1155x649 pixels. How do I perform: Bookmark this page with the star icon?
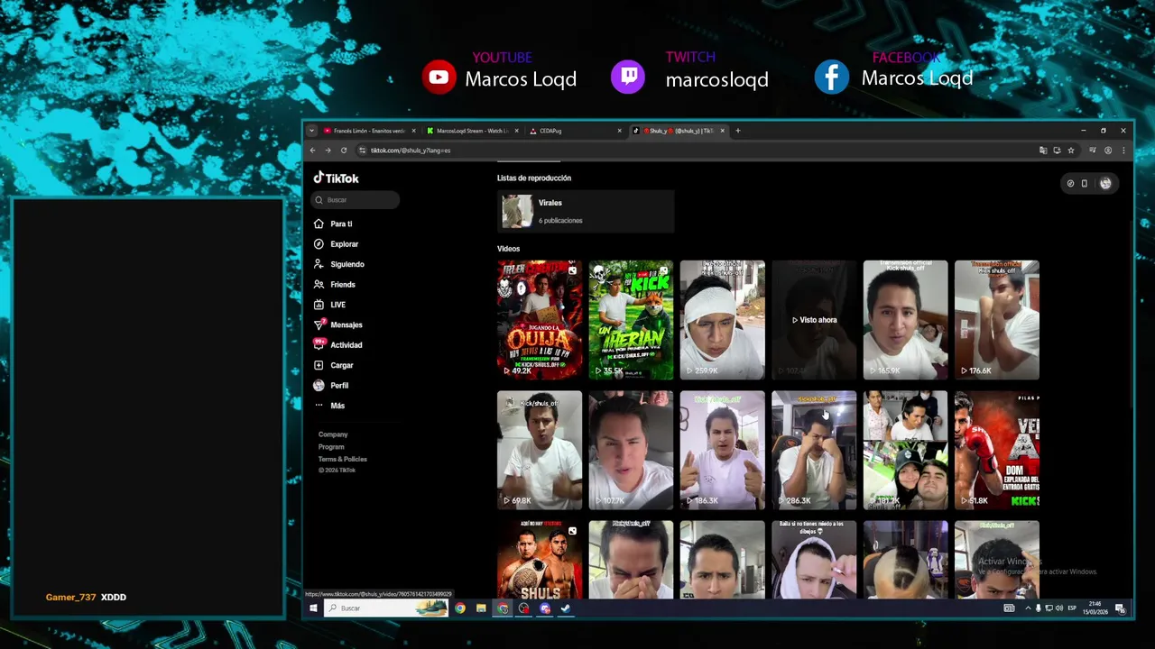tap(1071, 151)
